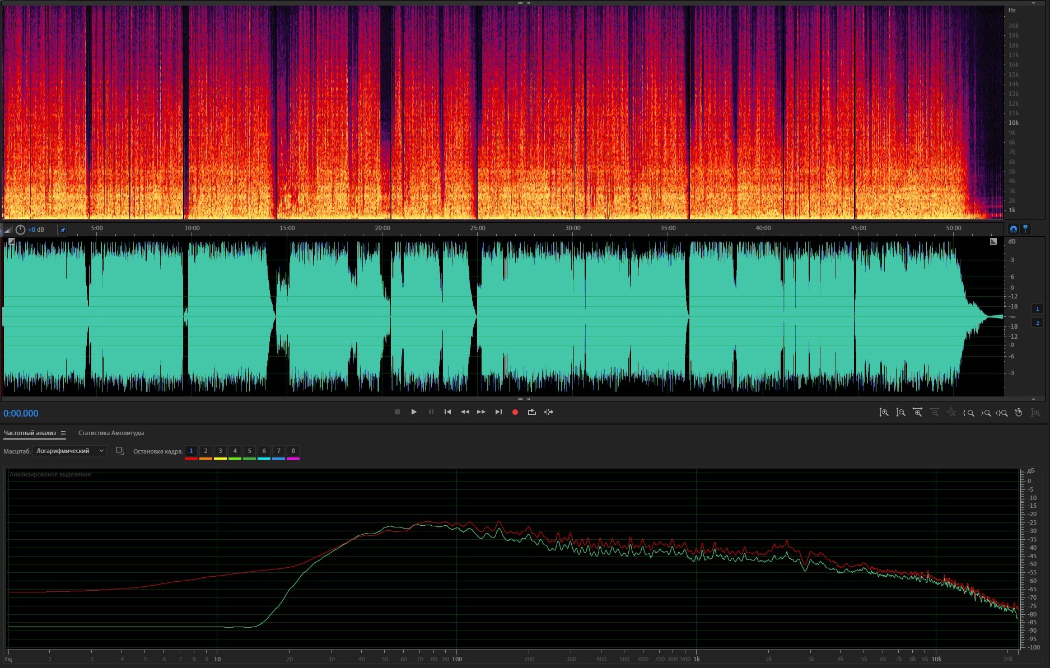Viewport: 1050px width, 668px height.
Task: Toggle Loop Playback button
Action: click(x=532, y=412)
